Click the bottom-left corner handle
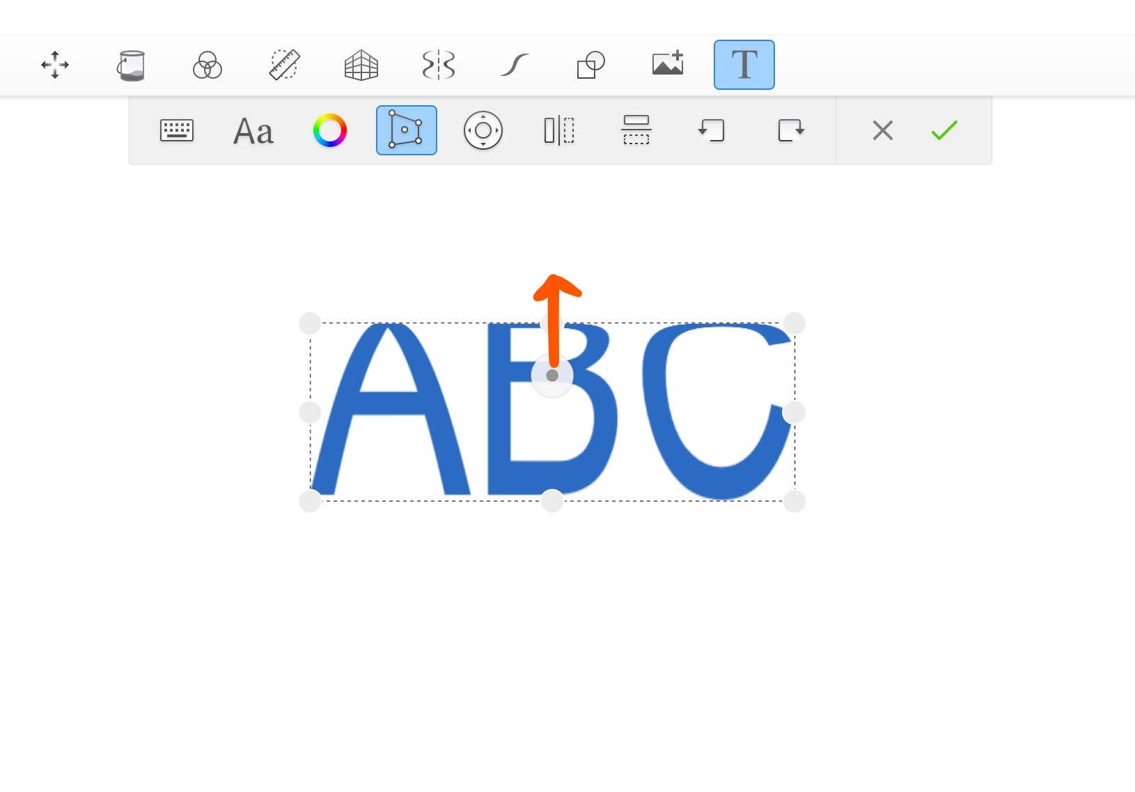The image size is (1135, 792). pos(310,501)
